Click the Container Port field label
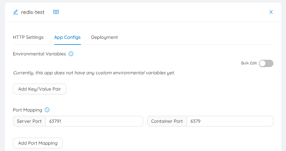This screenshot has height=151, width=286. tap(167, 121)
